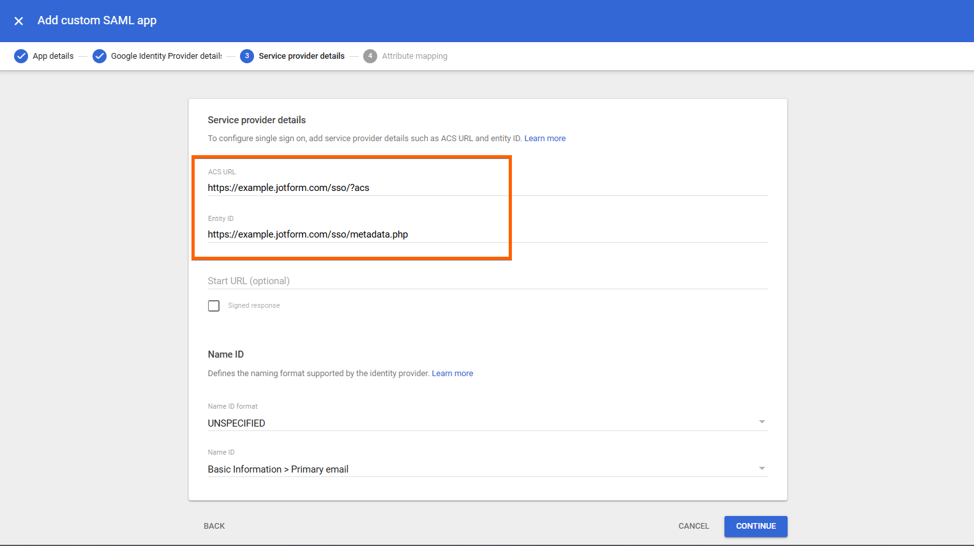Click the Google Identity Provider checkmark icon
974x546 pixels.
click(100, 56)
